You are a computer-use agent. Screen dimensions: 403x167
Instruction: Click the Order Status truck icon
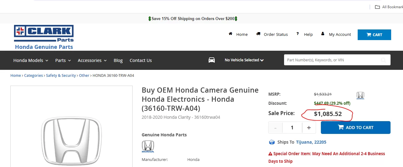(258, 34)
